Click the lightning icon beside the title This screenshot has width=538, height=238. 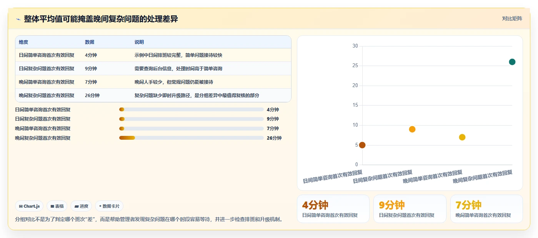[18, 19]
